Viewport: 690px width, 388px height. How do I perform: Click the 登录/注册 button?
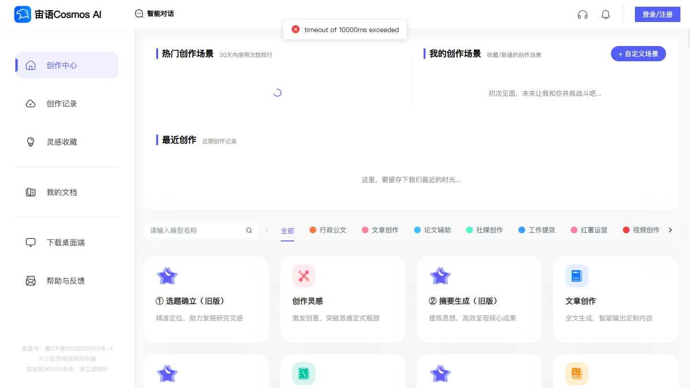(x=657, y=14)
